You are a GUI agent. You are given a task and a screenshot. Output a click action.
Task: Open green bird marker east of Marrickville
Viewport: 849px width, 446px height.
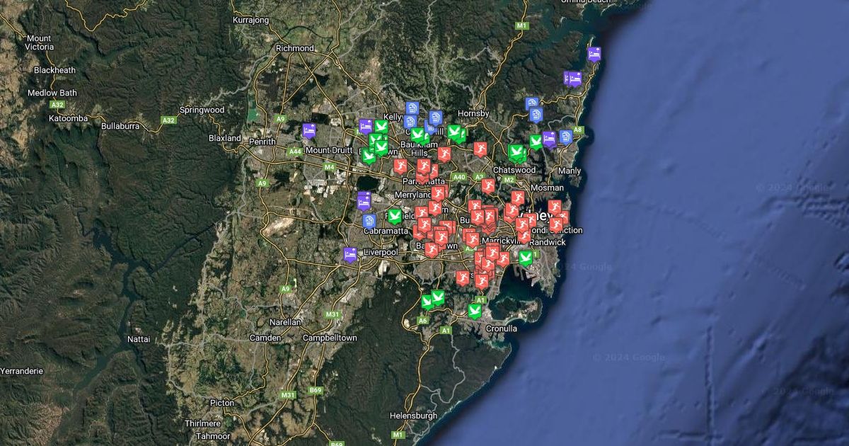[525, 258]
